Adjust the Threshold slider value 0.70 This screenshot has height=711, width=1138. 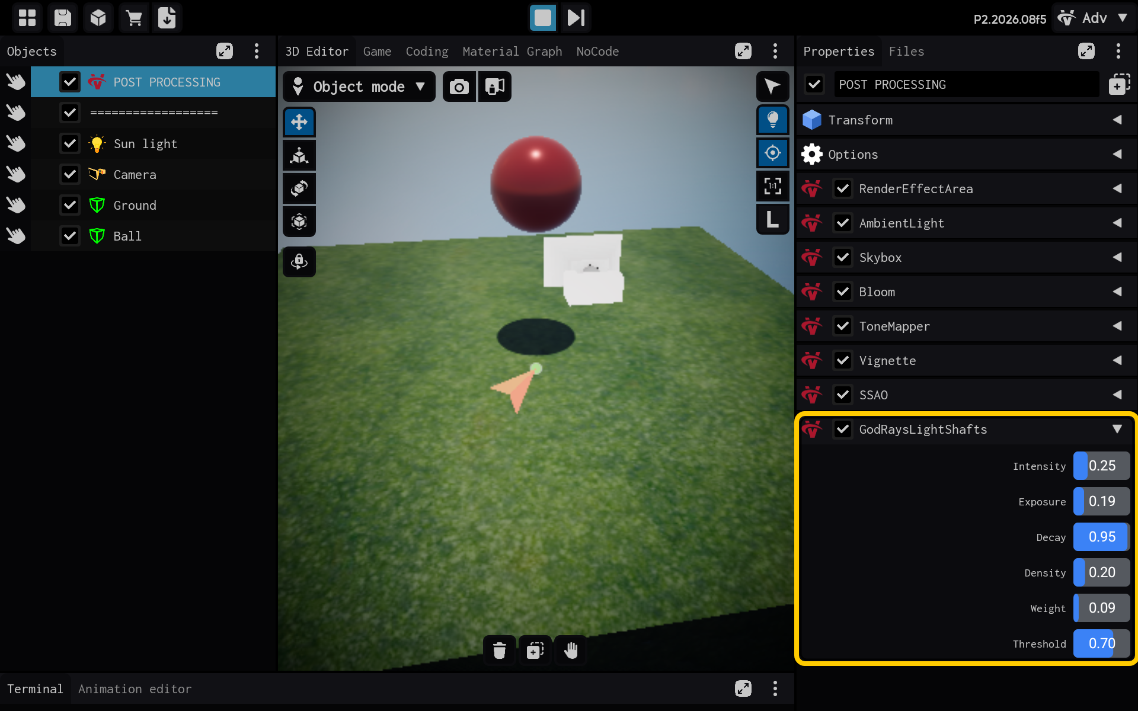click(x=1101, y=643)
